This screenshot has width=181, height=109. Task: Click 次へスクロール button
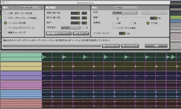pos(130,46)
